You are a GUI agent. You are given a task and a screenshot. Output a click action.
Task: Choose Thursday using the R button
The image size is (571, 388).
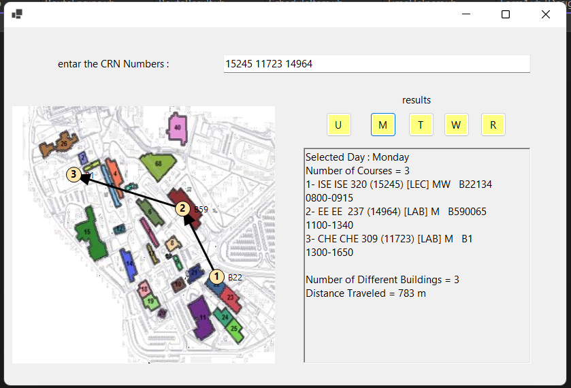coord(493,125)
